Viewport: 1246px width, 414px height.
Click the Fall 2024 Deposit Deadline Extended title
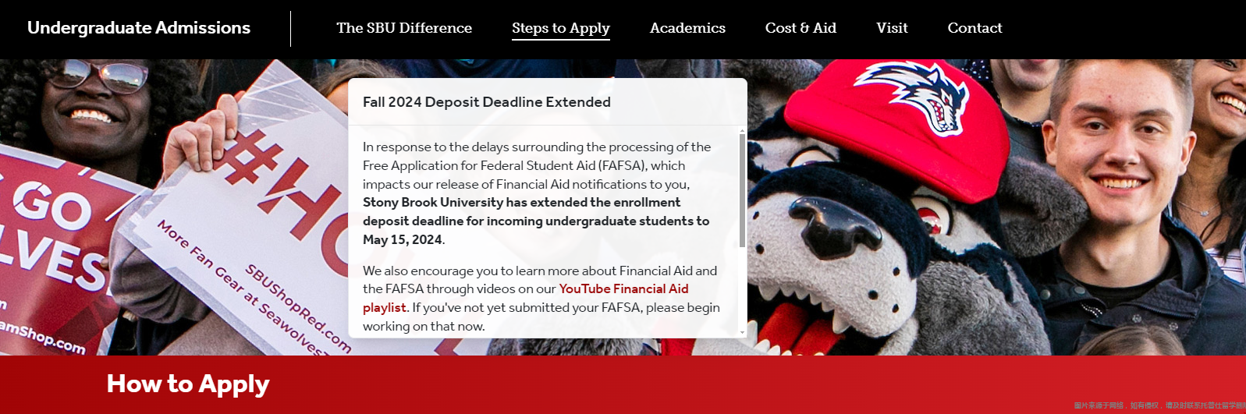[487, 102]
